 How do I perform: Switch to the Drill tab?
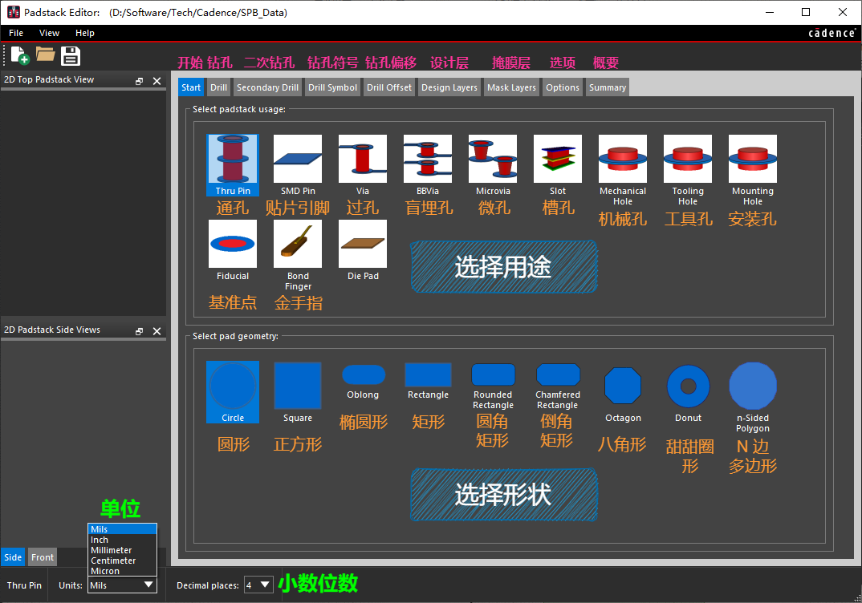tap(219, 87)
